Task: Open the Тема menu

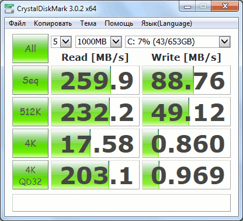Action: point(88,23)
